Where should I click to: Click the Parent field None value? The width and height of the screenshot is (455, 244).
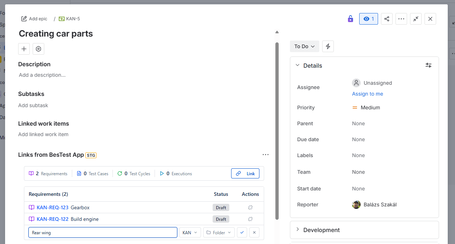point(358,123)
